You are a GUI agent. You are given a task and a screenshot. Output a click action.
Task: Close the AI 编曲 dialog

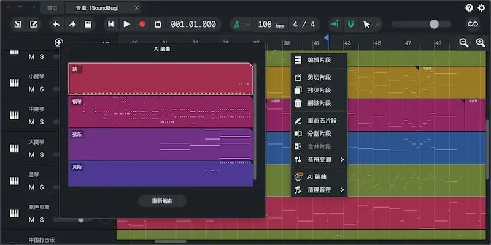[x=66, y=49]
